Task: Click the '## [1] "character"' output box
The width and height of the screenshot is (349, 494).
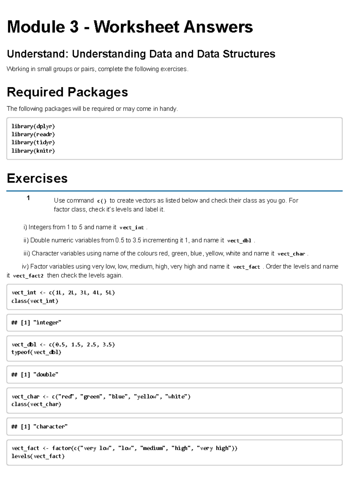Action: tap(174, 426)
